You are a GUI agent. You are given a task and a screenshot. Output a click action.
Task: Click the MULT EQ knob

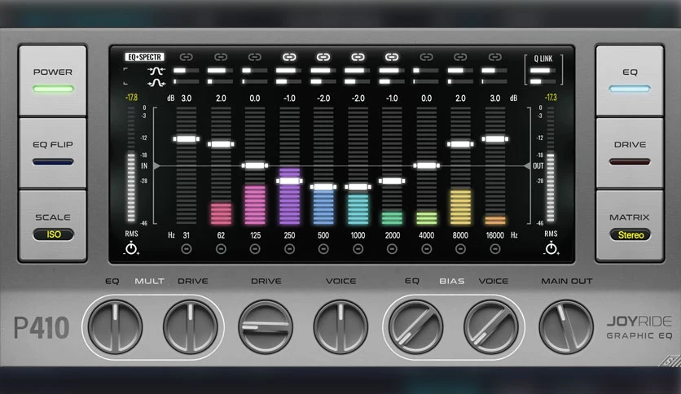[115, 327]
